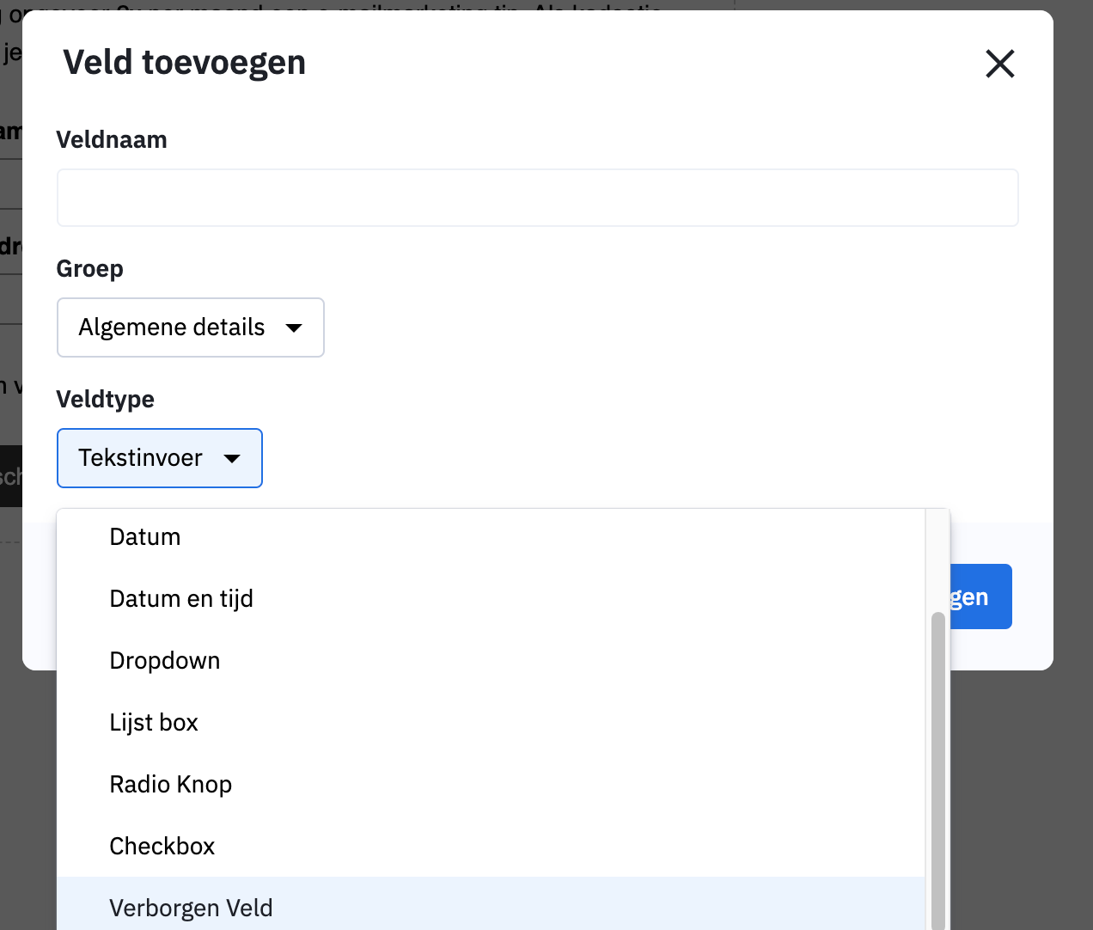Choose Radio Knop in the list
Image resolution: width=1093 pixels, height=930 pixels.
point(171,785)
